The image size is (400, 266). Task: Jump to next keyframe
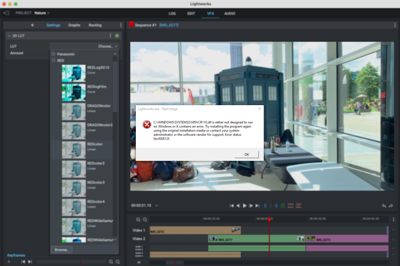pos(30,262)
